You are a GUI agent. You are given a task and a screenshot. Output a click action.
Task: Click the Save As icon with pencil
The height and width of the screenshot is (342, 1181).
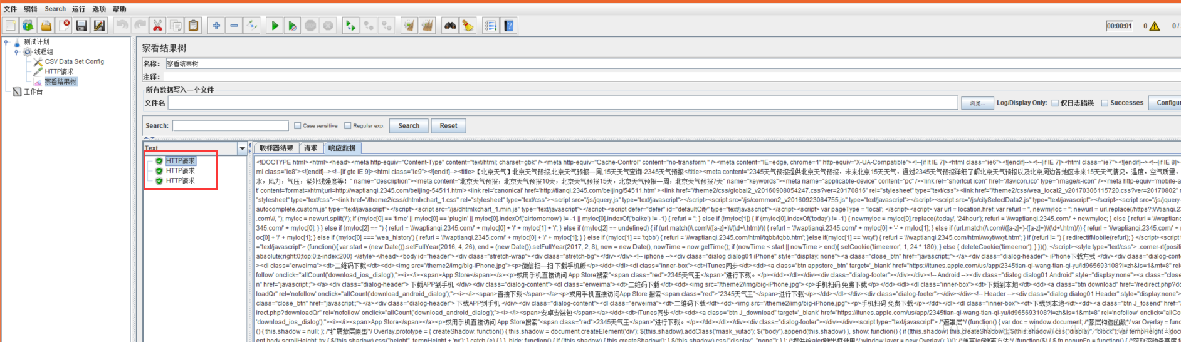(x=99, y=26)
